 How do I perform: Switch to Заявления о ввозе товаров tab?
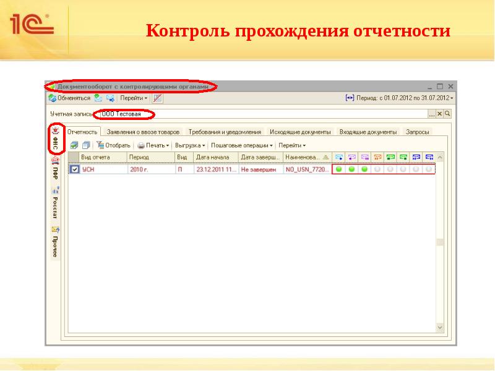[x=143, y=132]
